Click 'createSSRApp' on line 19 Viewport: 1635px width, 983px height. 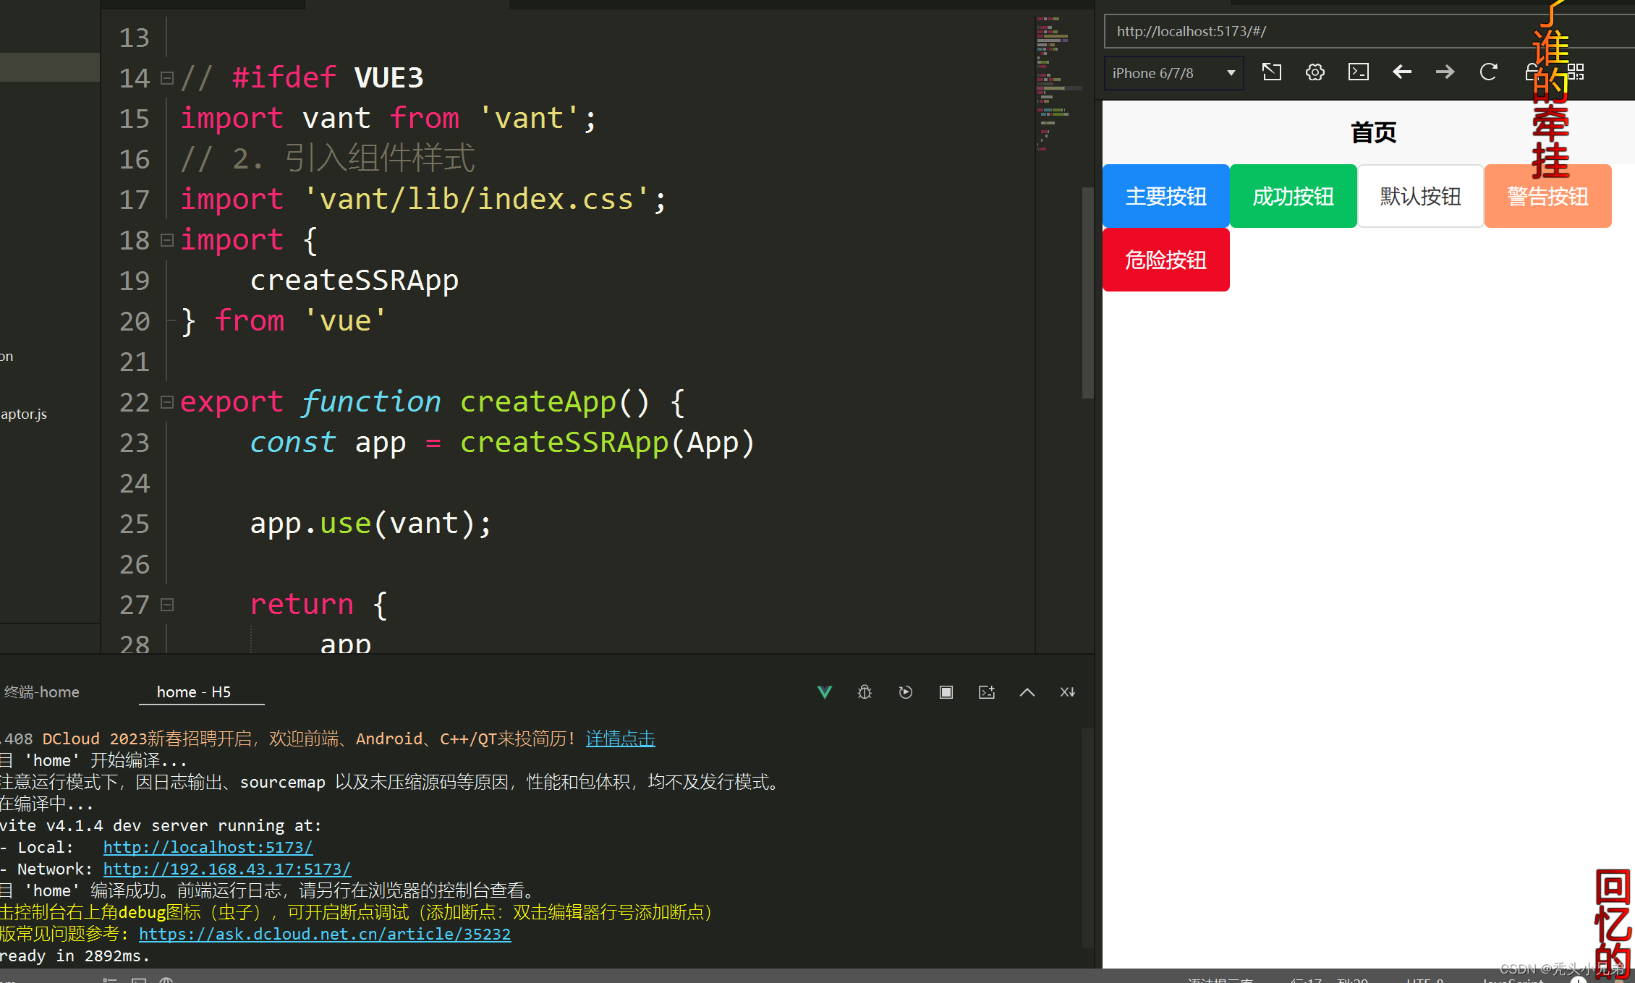pyautogui.click(x=354, y=281)
